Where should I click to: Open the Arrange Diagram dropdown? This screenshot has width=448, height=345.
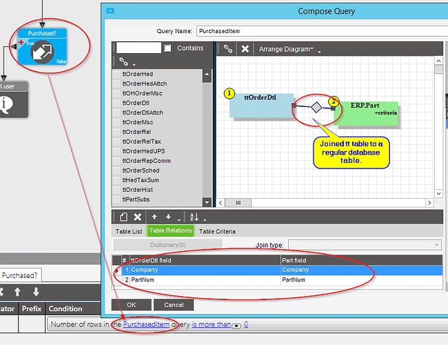286,49
